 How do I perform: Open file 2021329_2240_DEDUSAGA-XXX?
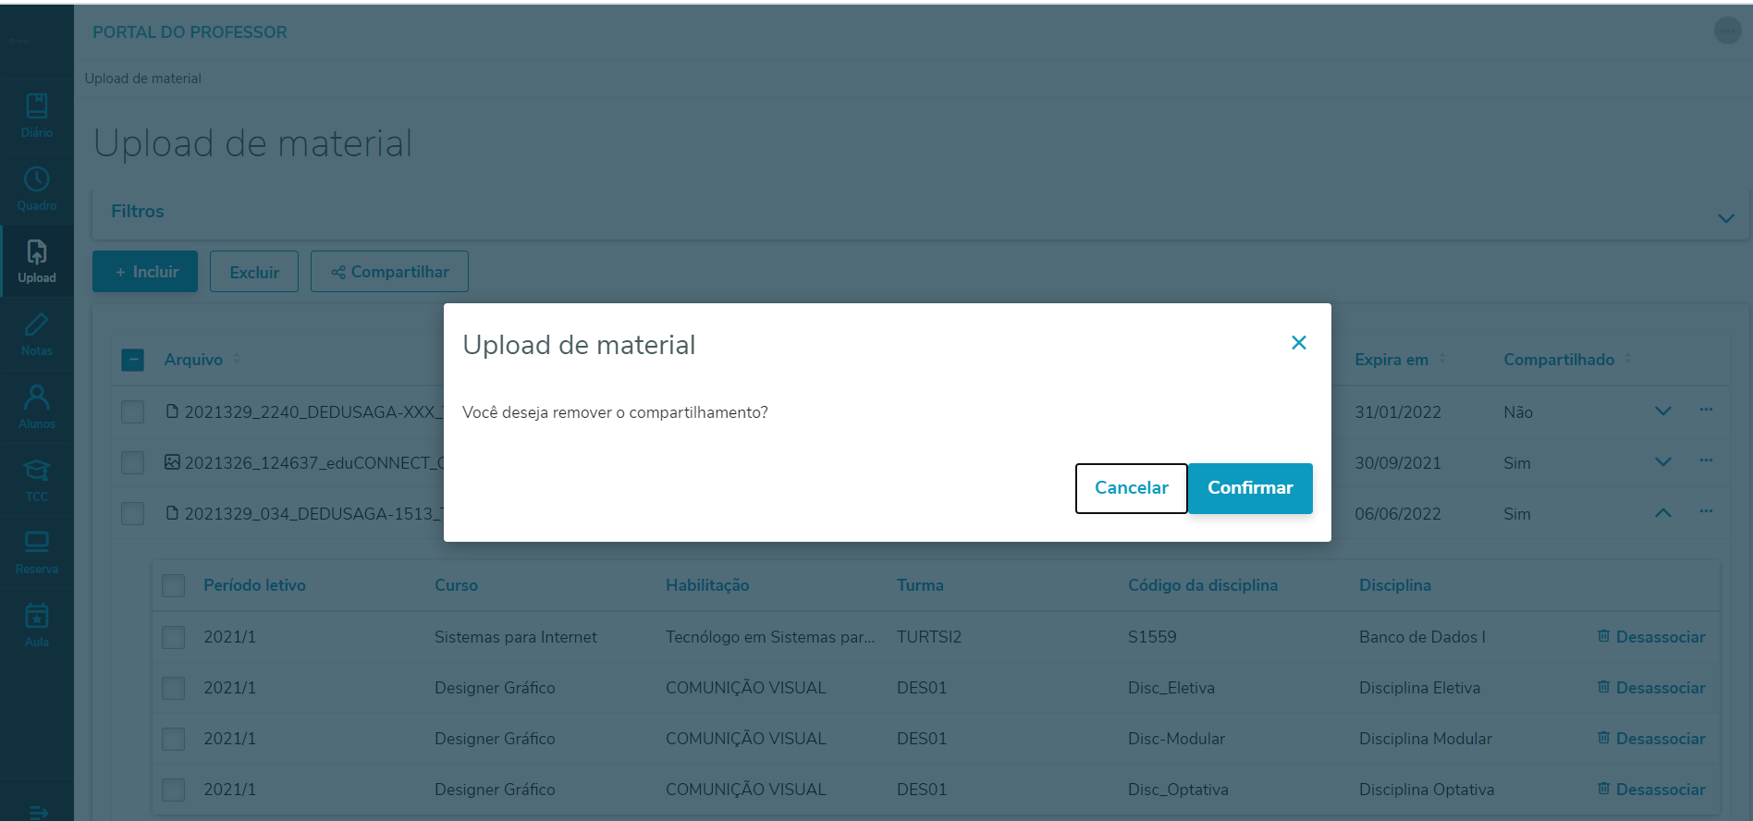[305, 411]
